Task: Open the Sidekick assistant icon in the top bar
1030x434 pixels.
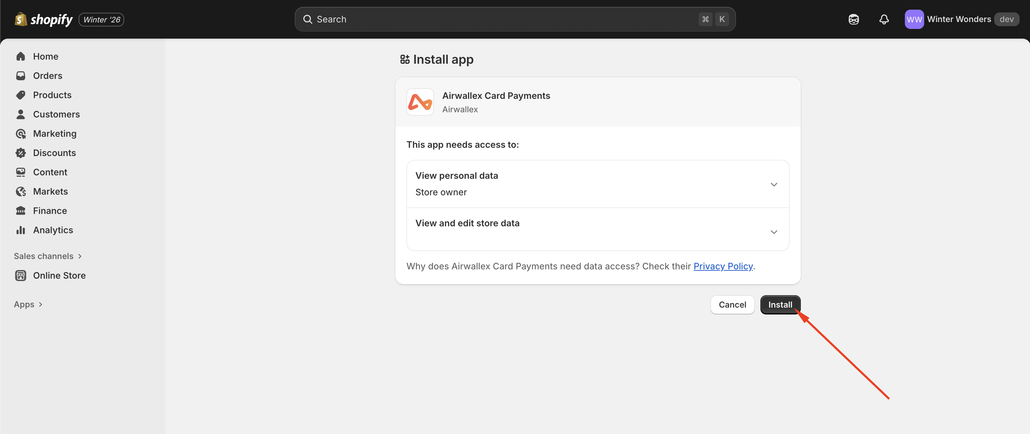Action: 853,19
